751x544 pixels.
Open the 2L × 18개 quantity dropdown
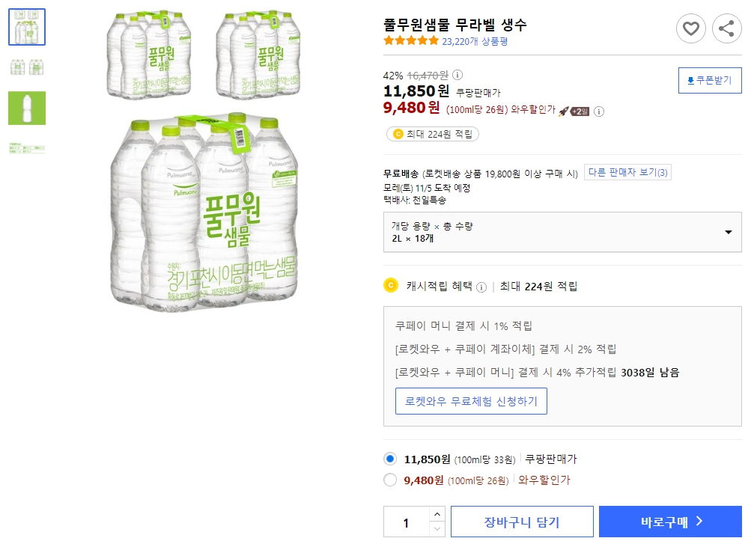(563, 232)
